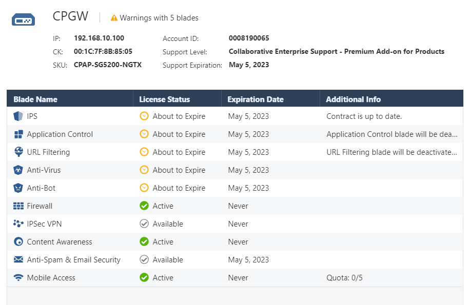The image size is (468, 305).
Task: Click the Additional Info column header
Action: (353, 99)
